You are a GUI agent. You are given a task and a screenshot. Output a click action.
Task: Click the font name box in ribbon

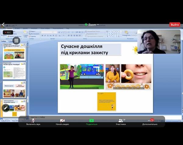tap(47, 32)
